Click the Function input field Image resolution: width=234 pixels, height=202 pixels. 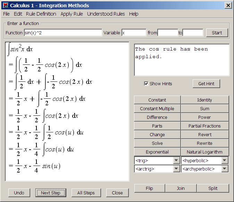coord(63,33)
